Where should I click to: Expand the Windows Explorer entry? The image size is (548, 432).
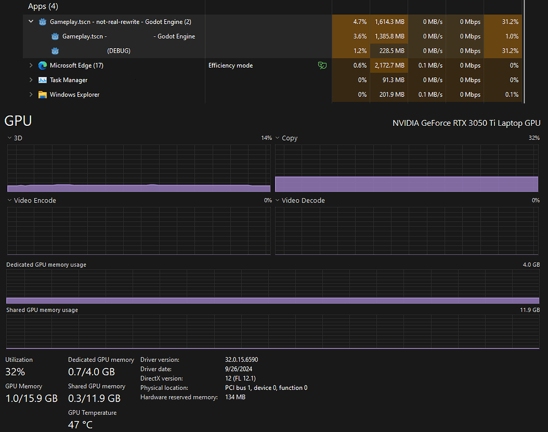tap(31, 94)
